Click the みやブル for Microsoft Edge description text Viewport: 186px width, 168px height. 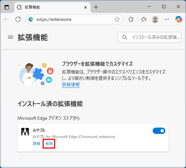pyautogui.click(x=74, y=137)
